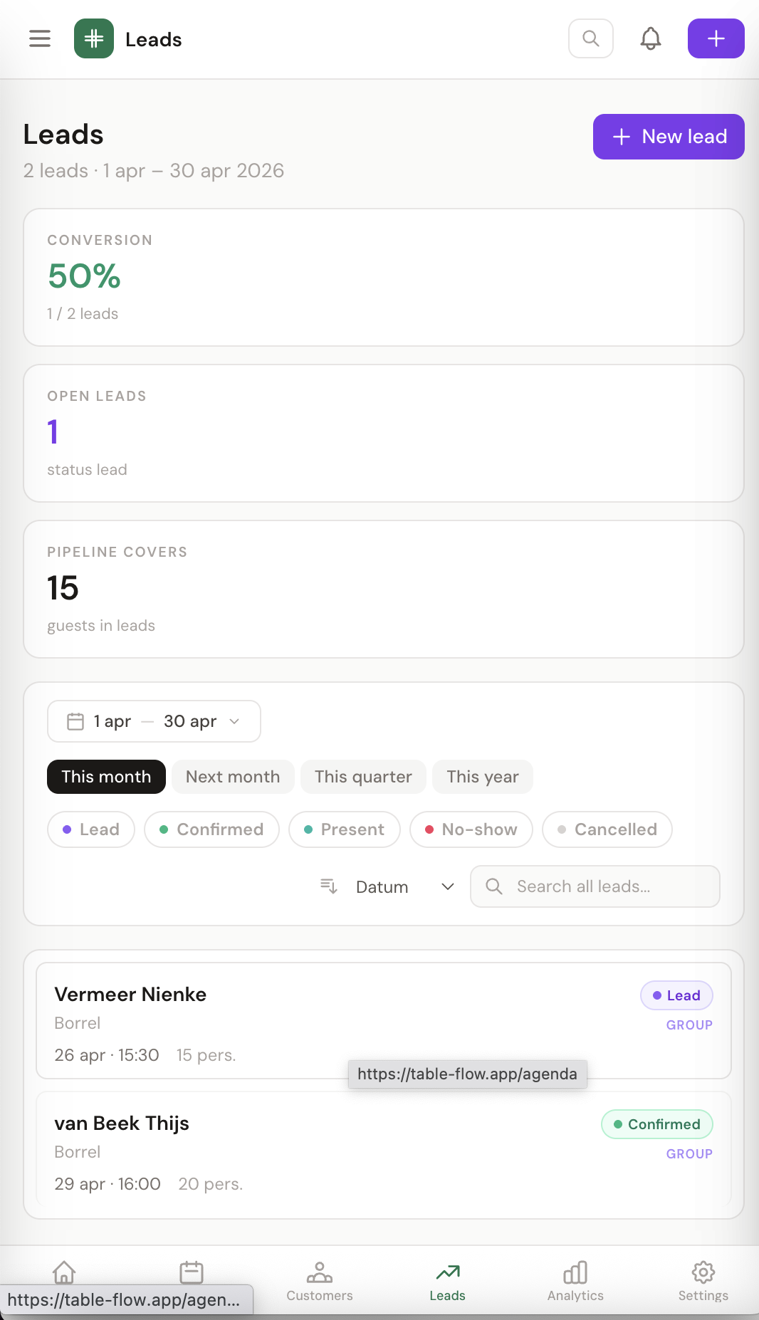Click the sort icon next to Datum
This screenshot has width=759, height=1320.
pos(328,886)
